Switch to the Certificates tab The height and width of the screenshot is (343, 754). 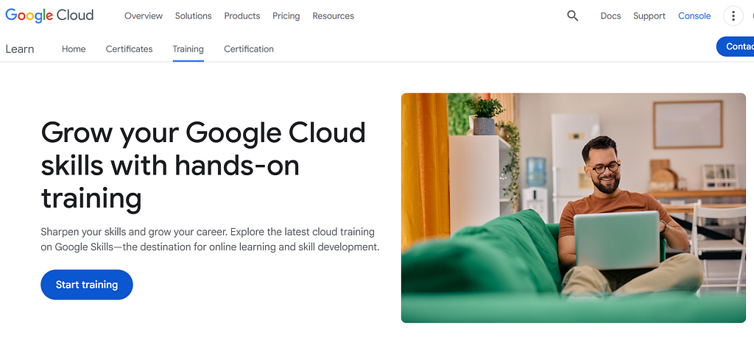coord(129,49)
